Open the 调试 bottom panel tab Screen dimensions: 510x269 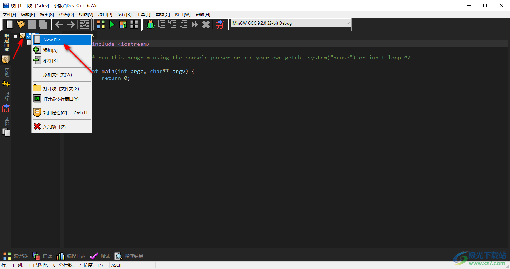point(100,256)
